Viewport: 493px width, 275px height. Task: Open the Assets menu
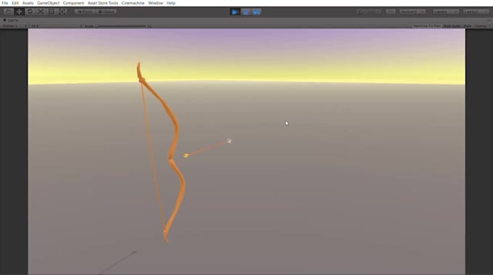coord(28,3)
